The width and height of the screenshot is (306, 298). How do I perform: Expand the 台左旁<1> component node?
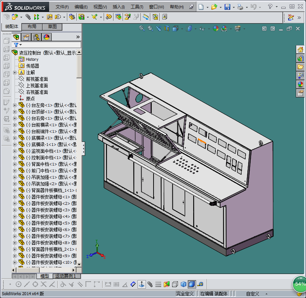[15, 105]
